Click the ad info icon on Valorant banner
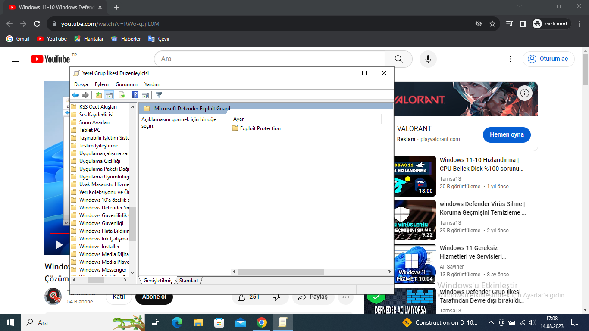The width and height of the screenshot is (589, 331). pyautogui.click(x=524, y=93)
